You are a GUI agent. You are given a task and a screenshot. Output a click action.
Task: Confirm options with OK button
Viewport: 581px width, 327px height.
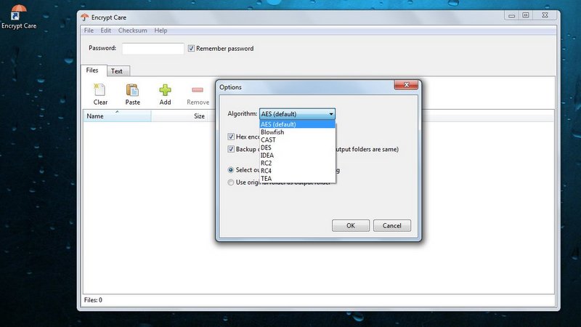351,225
